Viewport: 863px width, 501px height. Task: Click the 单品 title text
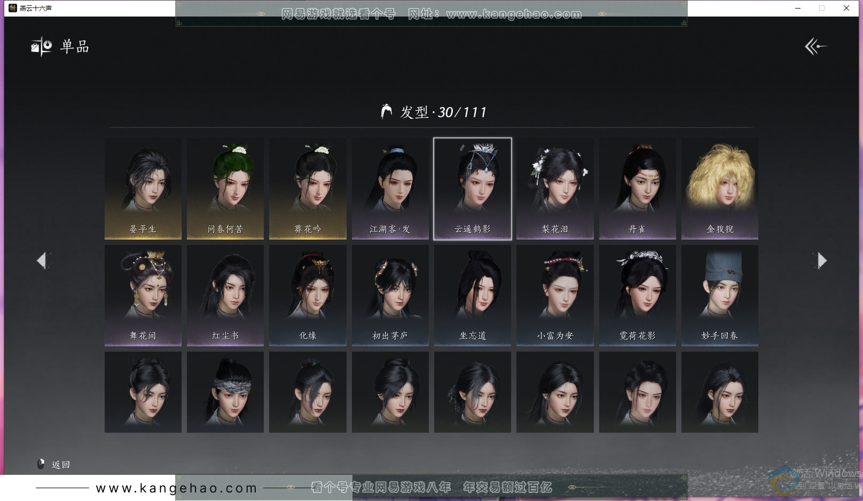[x=75, y=46]
